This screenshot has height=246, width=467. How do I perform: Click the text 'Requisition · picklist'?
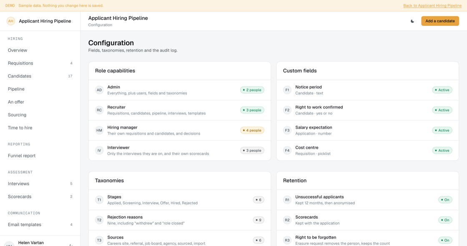[313, 154]
